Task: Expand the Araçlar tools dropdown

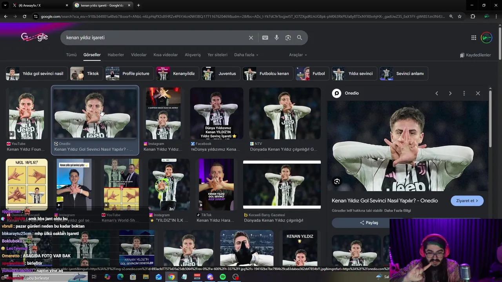Action: point(298,55)
